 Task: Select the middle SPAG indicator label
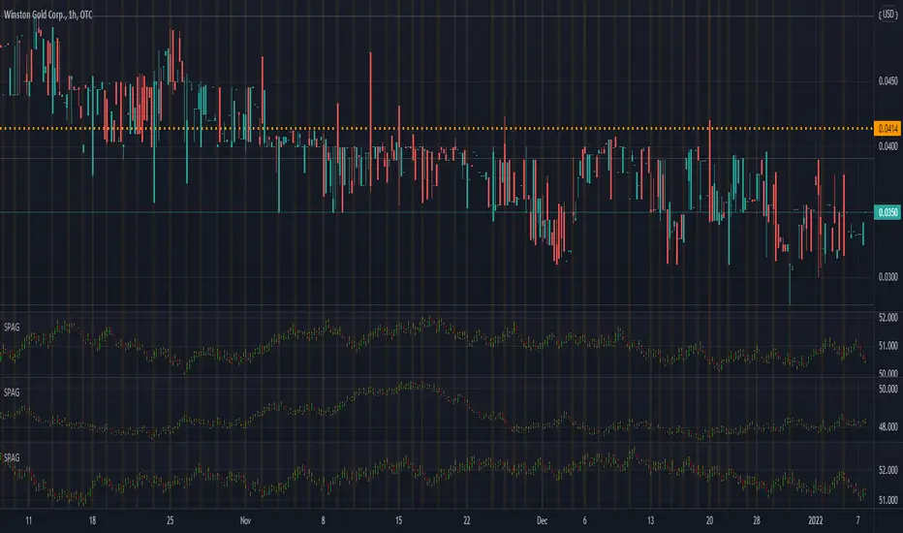(x=14, y=391)
